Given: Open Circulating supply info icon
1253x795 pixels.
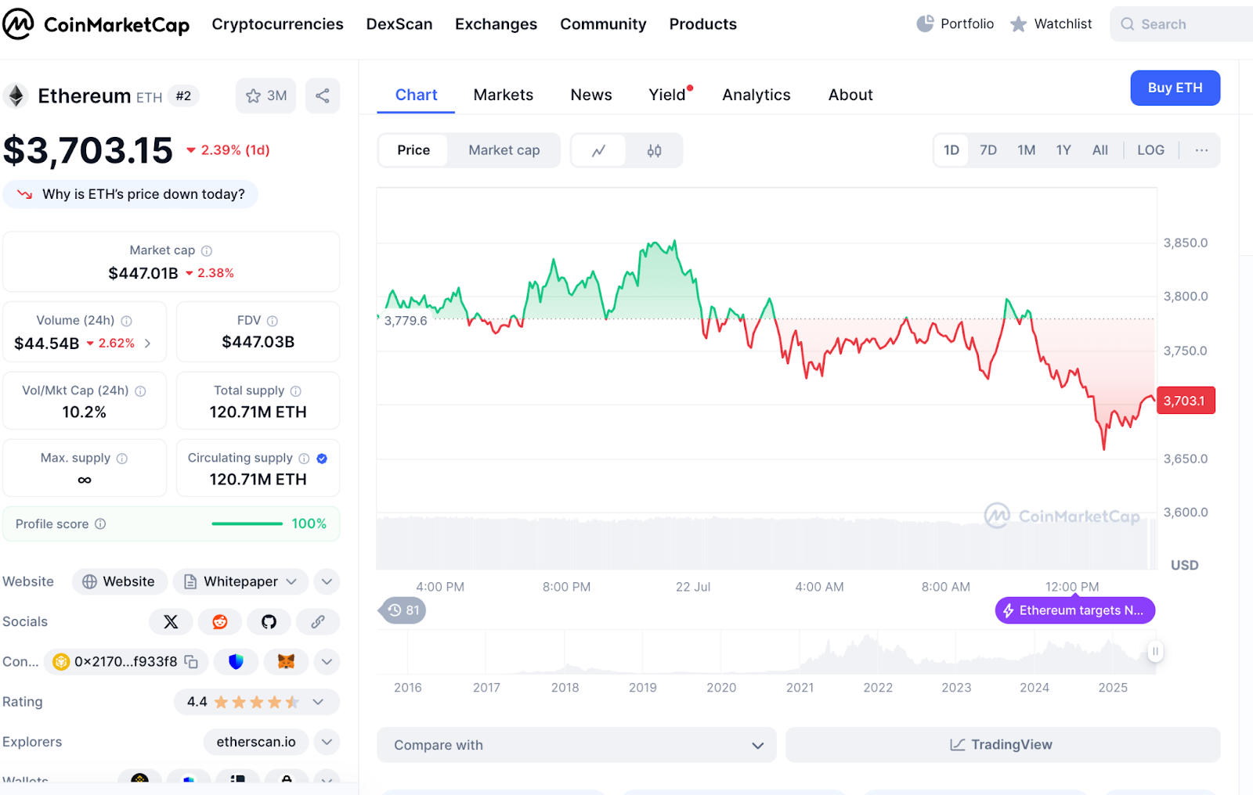Looking at the screenshot, I should pyautogui.click(x=304, y=459).
